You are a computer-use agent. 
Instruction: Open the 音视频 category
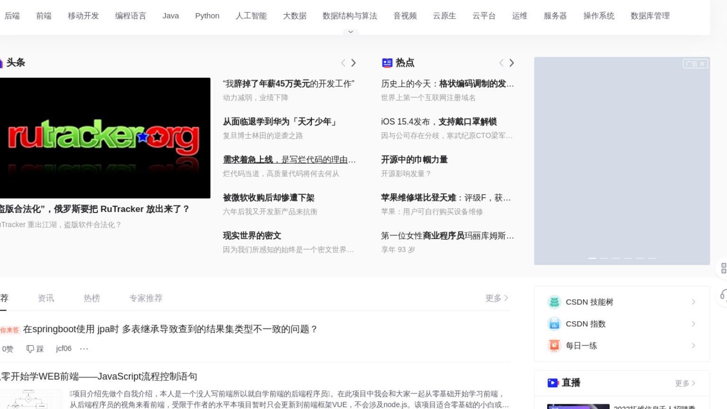(405, 16)
